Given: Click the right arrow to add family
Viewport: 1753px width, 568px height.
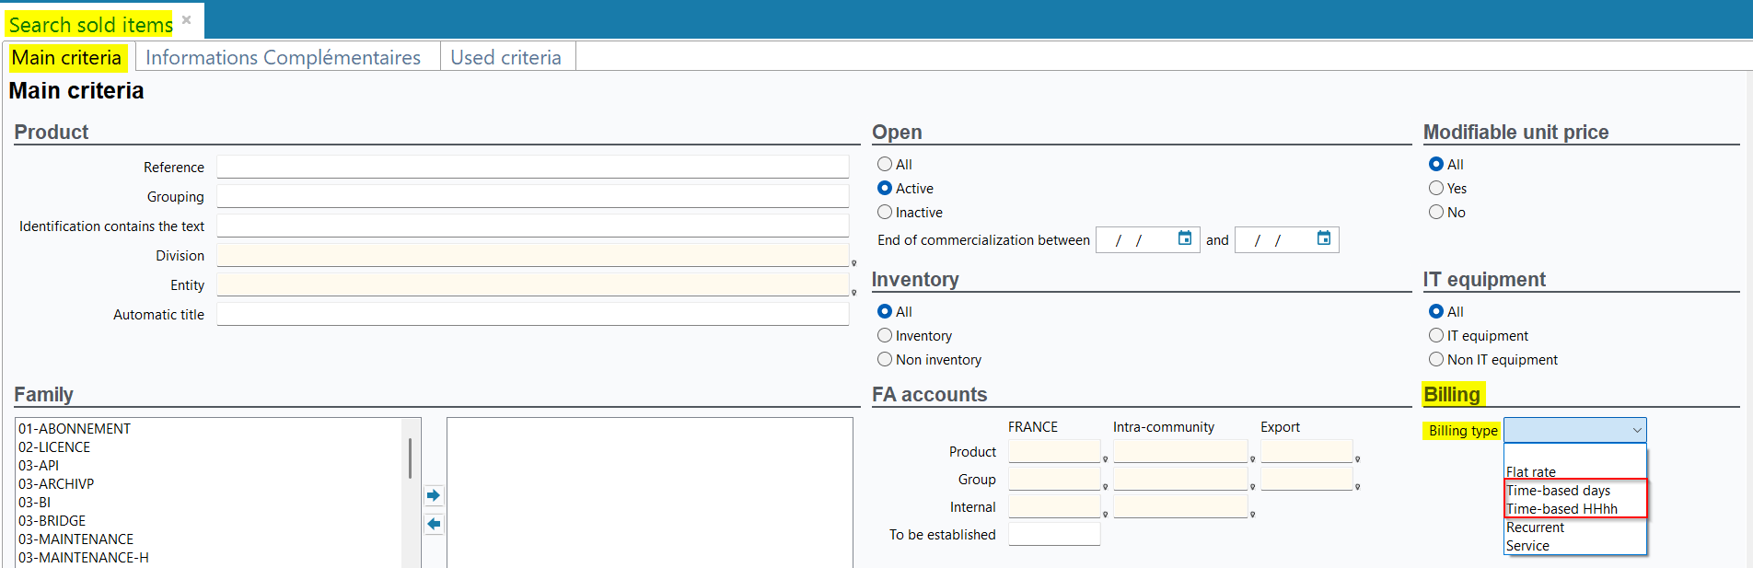Looking at the screenshot, I should pos(434,495).
